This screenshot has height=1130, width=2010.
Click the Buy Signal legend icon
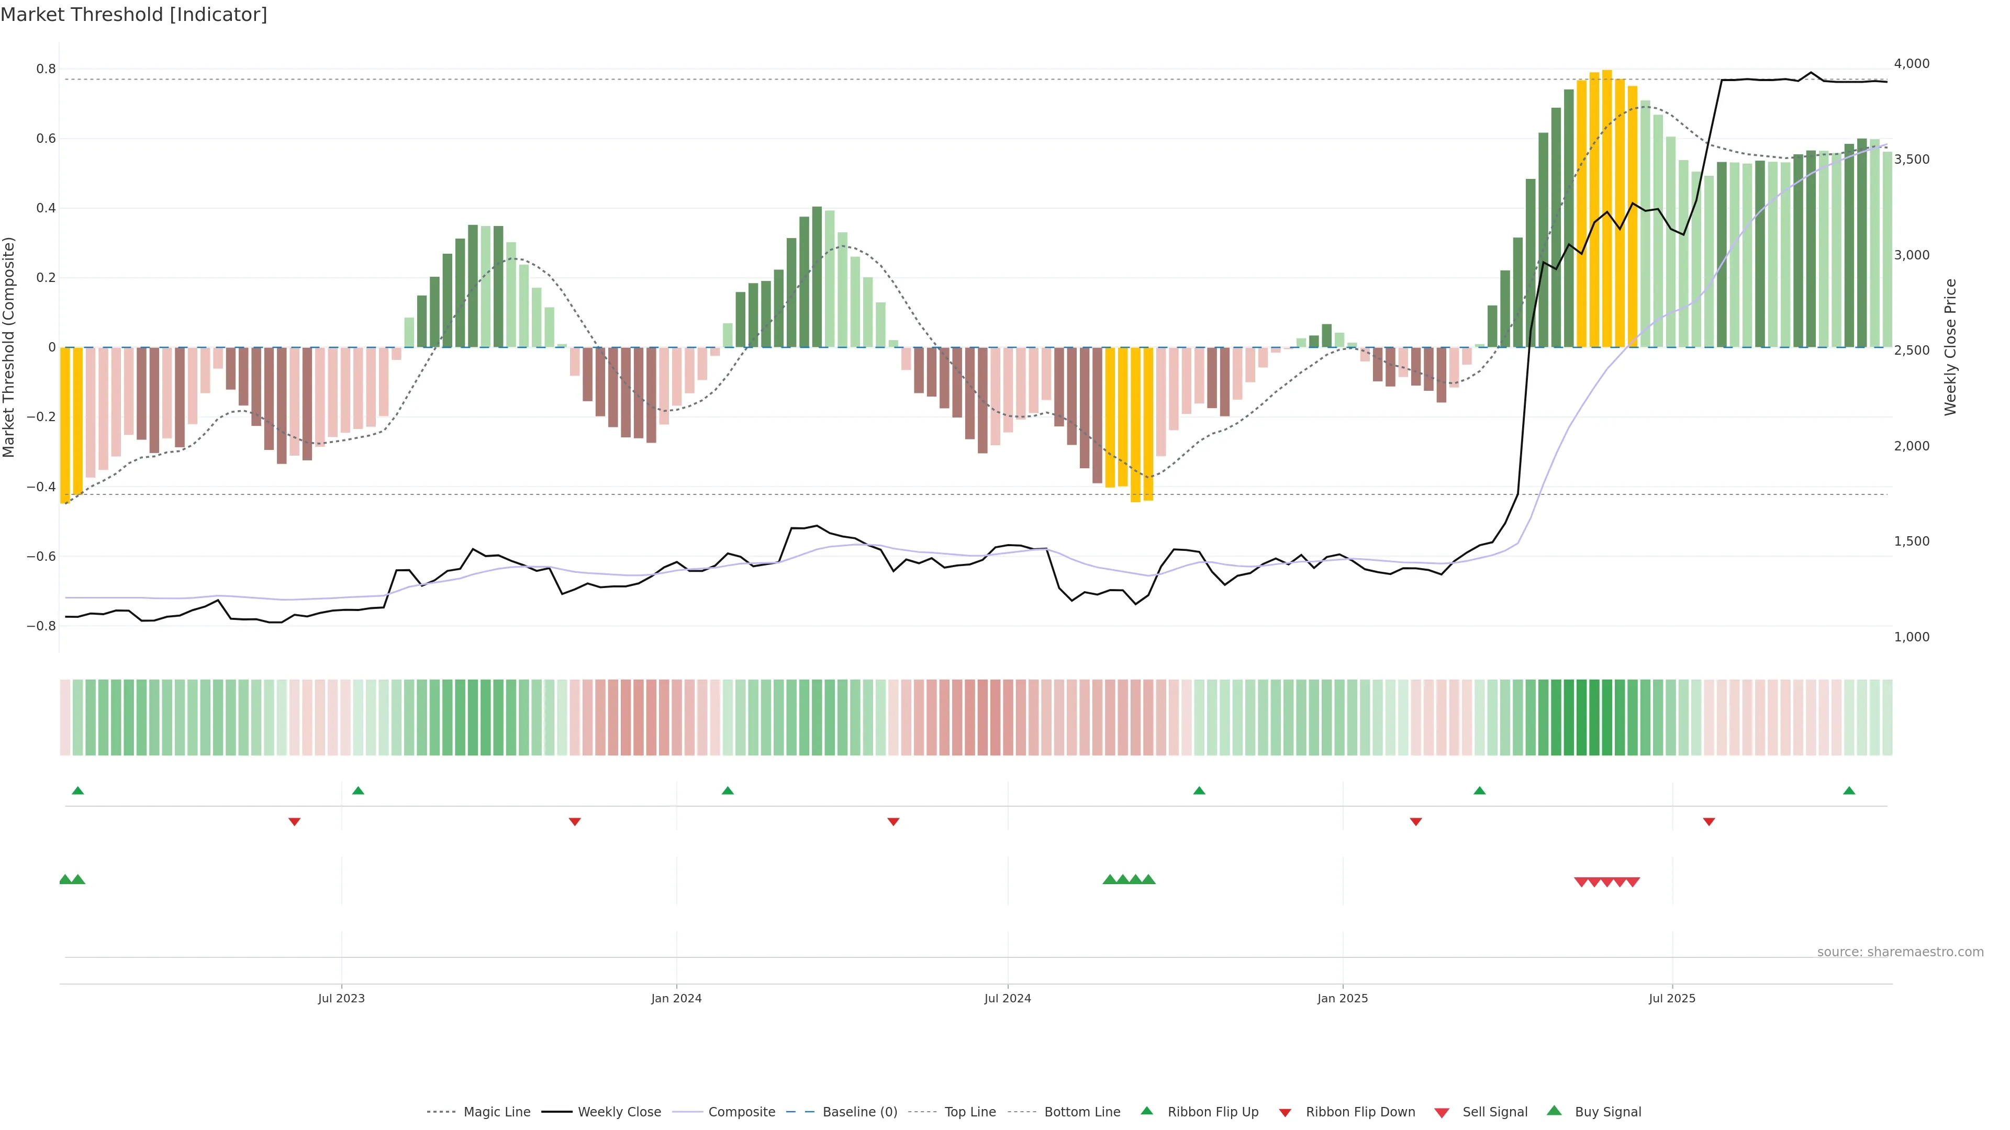pyautogui.click(x=1554, y=1111)
